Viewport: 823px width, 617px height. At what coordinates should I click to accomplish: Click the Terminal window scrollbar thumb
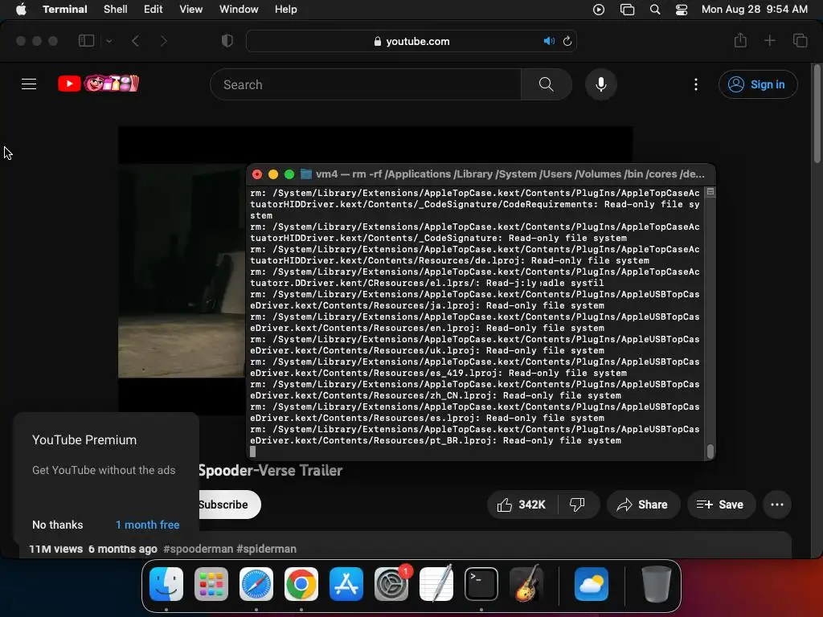[x=710, y=452]
